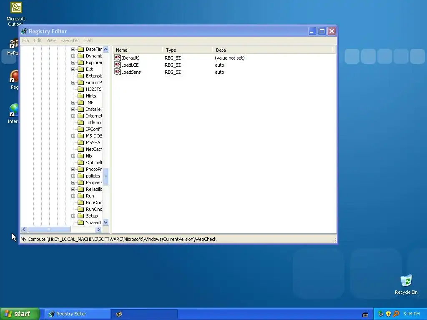Click the tree's vertical scrollbar thumb
Viewport: 427px width, 320px height.
tap(105, 176)
